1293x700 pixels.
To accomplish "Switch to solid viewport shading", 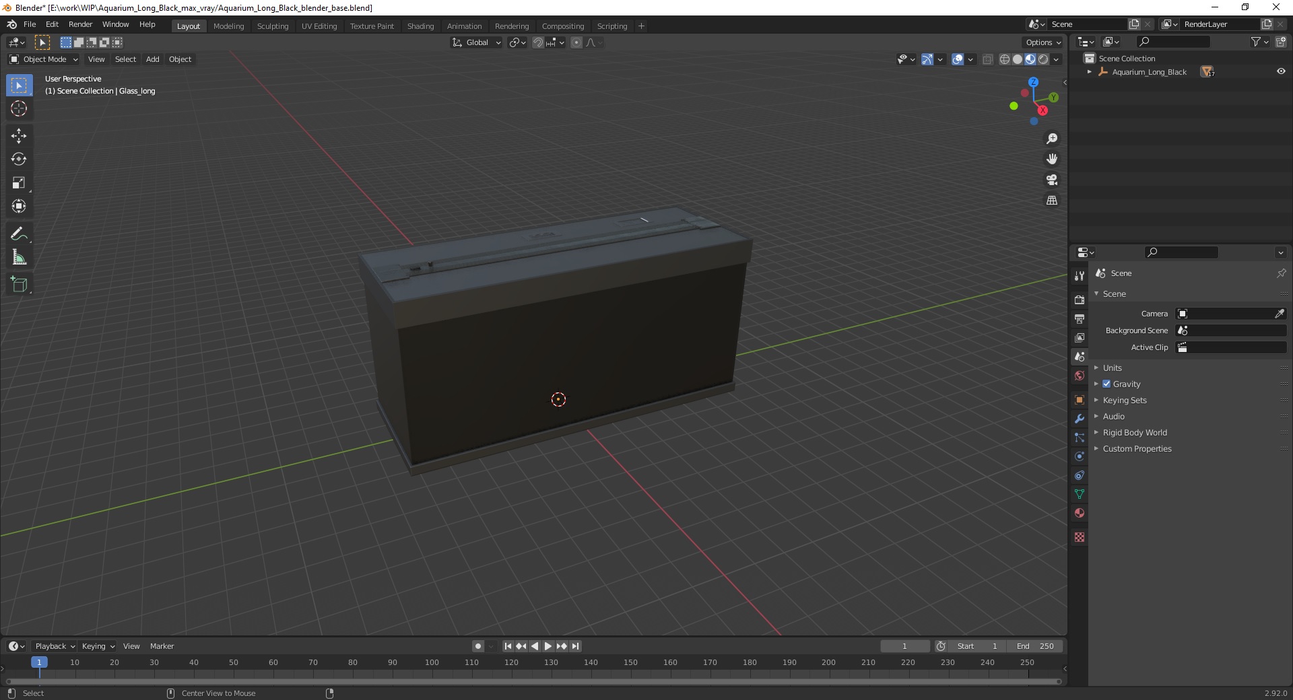I will (1018, 59).
